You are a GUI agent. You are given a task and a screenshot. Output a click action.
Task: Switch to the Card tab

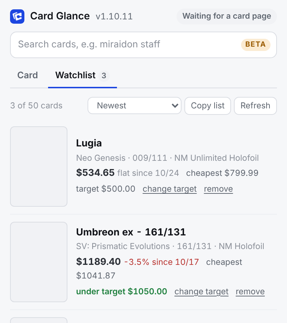pyautogui.click(x=28, y=75)
